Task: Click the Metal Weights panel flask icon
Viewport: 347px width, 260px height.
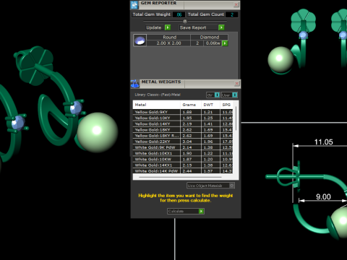Action: point(135,84)
